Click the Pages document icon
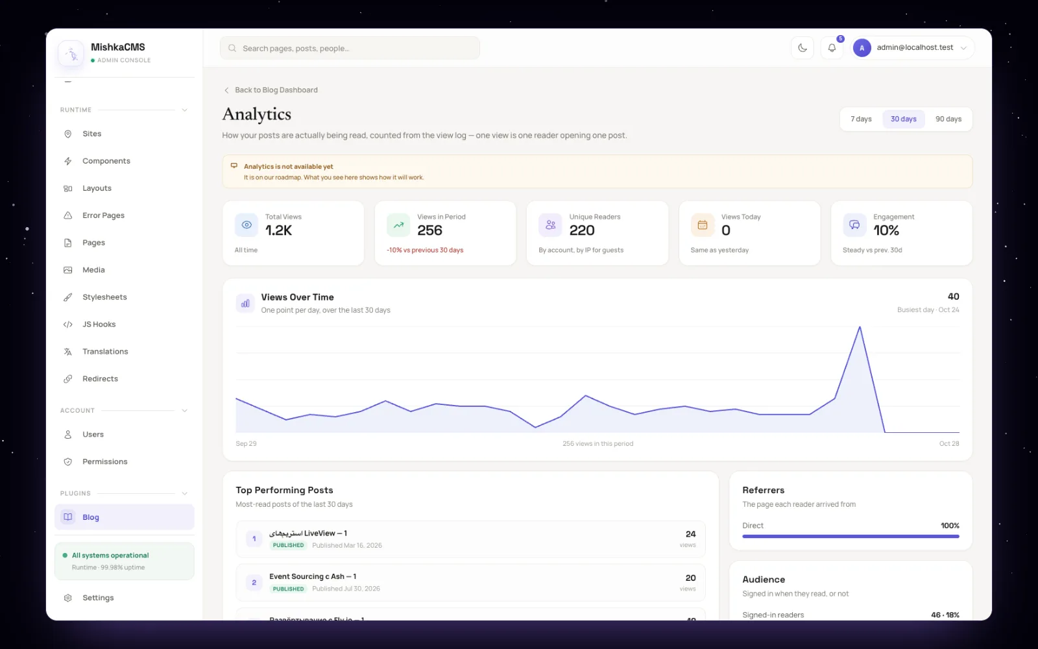The width and height of the screenshot is (1038, 649). (68, 243)
